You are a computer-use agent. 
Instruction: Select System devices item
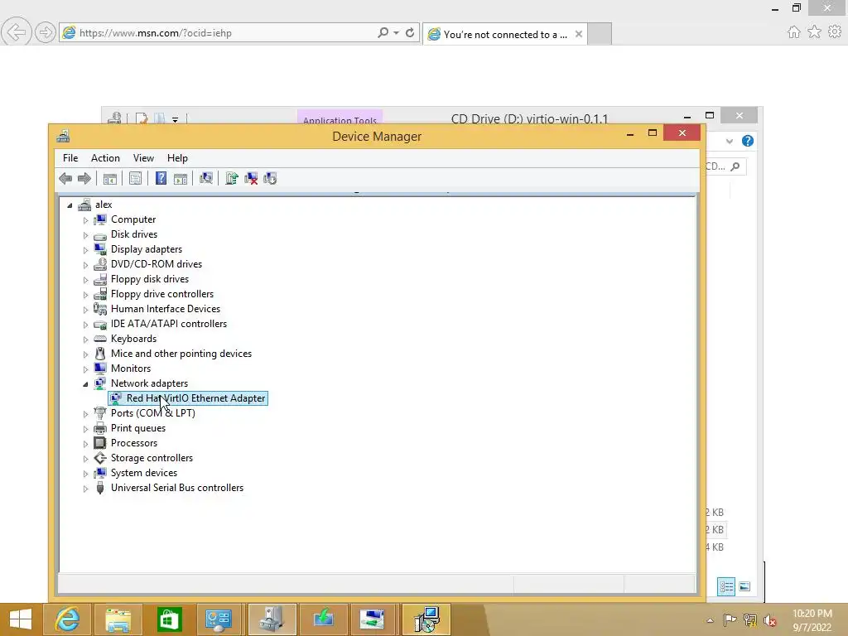(x=144, y=473)
